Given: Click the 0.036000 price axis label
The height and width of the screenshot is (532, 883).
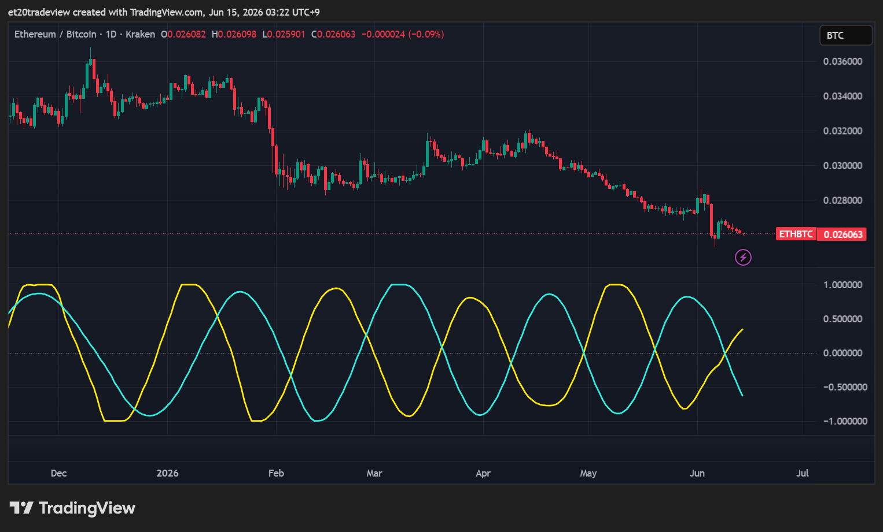Looking at the screenshot, I should coord(842,61).
